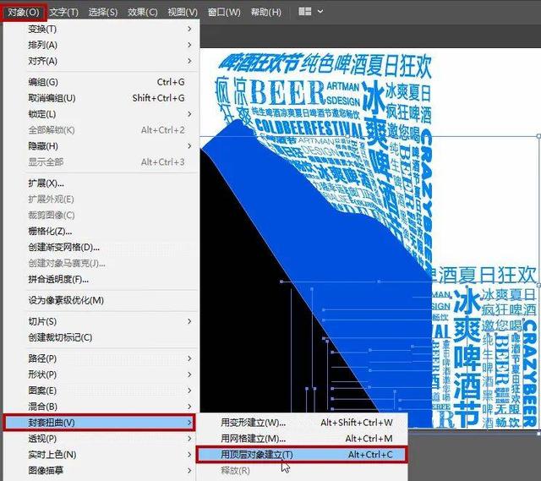The height and width of the screenshot is (481, 541).
Task: Open the 文字(T) menu
Action: 63,12
